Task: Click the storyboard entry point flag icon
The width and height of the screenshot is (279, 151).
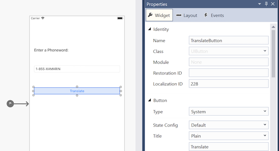Action: pyautogui.click(x=10, y=104)
